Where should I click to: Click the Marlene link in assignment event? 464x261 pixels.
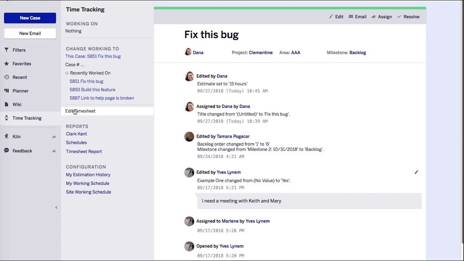(230, 221)
